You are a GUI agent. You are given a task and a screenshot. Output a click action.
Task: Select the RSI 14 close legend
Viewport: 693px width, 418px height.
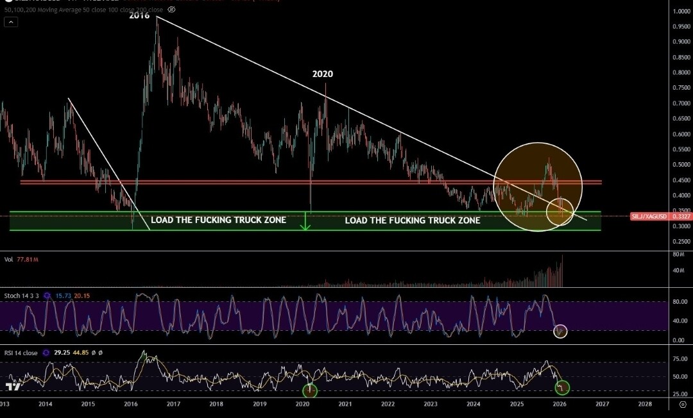coord(21,353)
